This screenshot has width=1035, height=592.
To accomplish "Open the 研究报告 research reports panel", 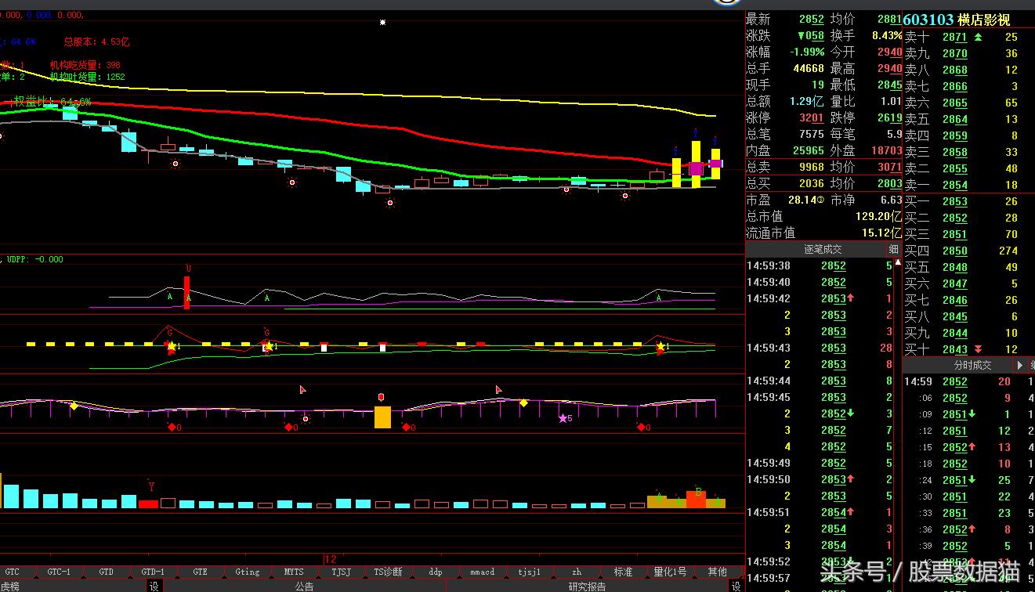I will tap(587, 586).
